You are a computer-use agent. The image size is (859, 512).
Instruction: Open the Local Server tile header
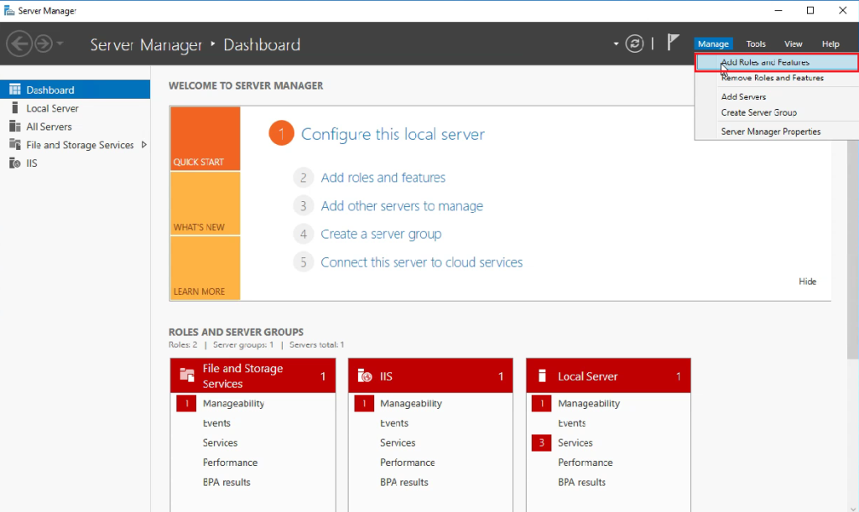tap(608, 375)
